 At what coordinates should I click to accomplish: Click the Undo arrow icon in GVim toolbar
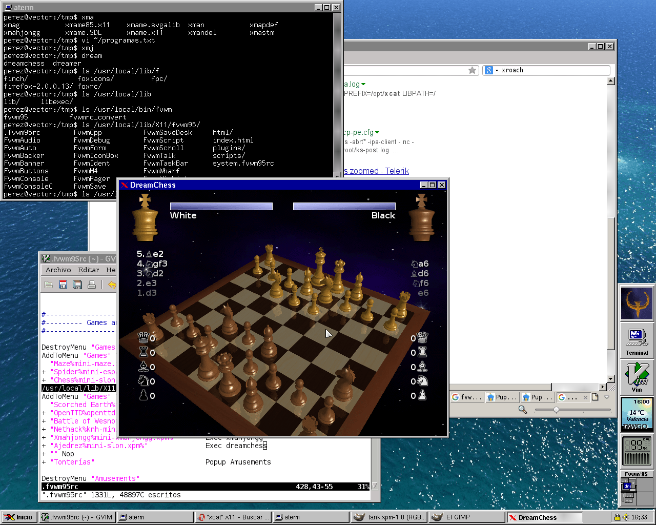112,285
